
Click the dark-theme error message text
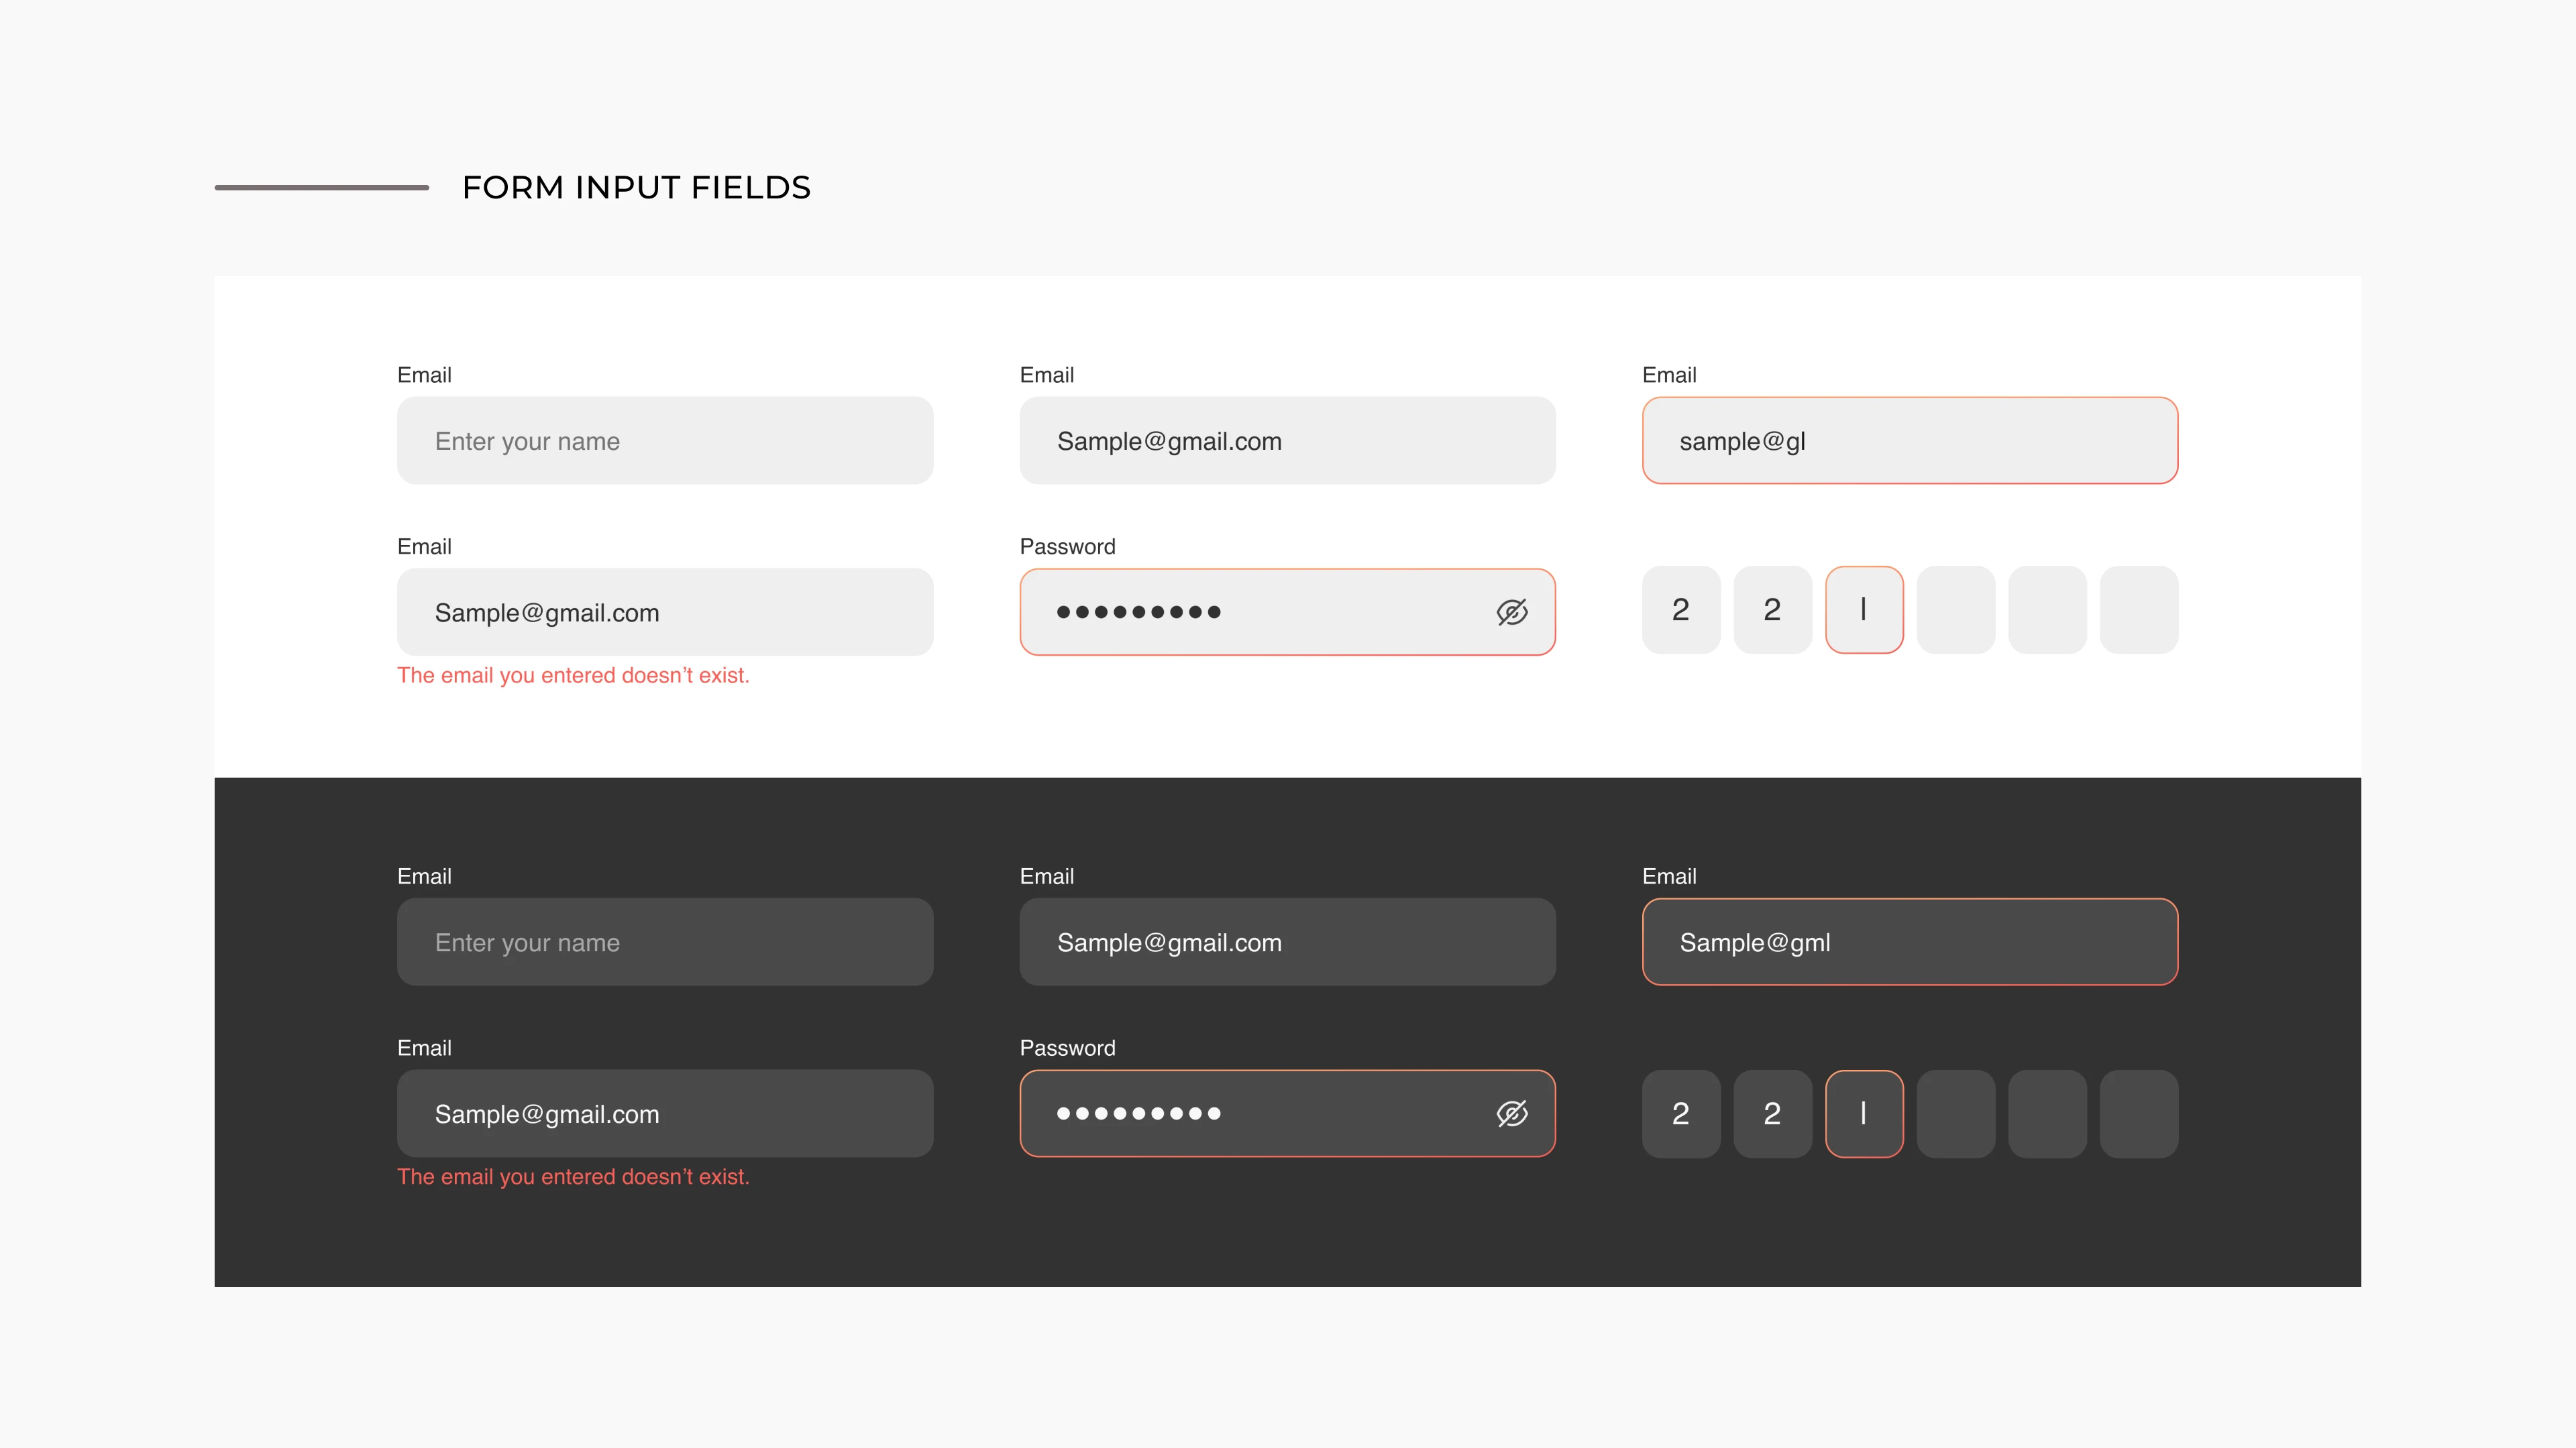[573, 1176]
